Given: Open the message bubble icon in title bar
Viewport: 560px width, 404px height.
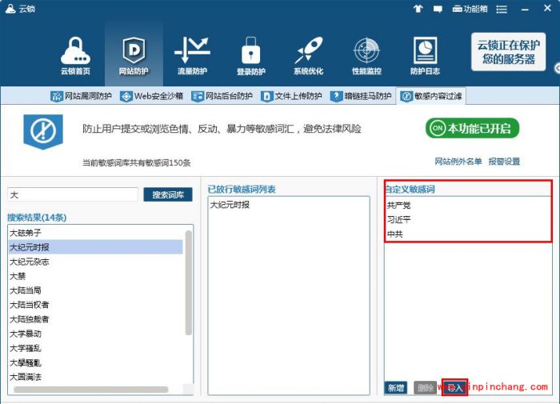Looking at the screenshot, I should point(438,9).
